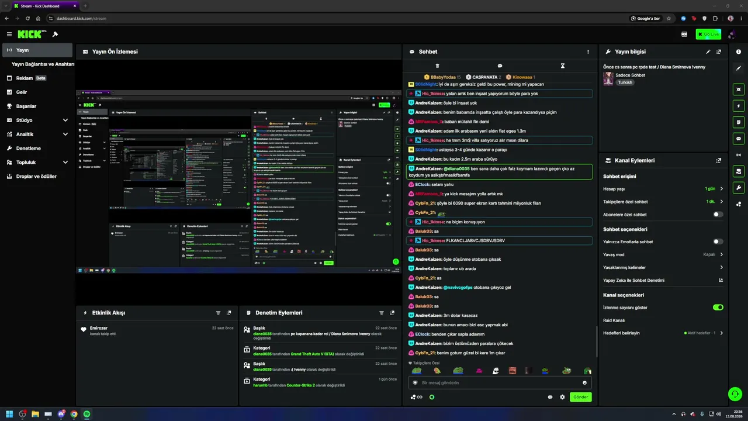Open the Windows Start menu
This screenshot has width=748, height=421.
(x=9, y=414)
